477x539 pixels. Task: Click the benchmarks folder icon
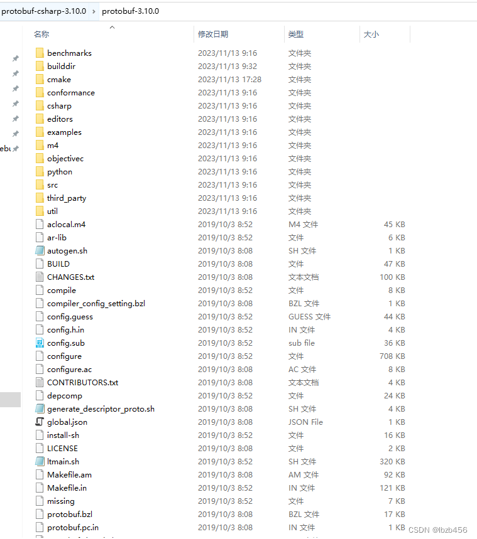click(40, 53)
